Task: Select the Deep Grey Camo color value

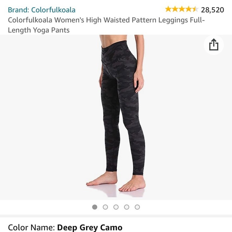Action: [90, 228]
